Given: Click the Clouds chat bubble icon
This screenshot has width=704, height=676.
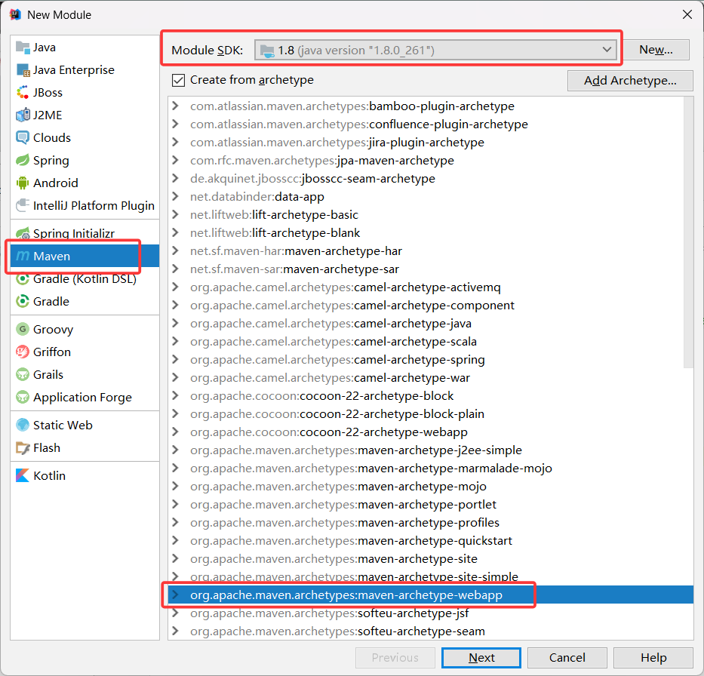Looking at the screenshot, I should pyautogui.click(x=23, y=138).
